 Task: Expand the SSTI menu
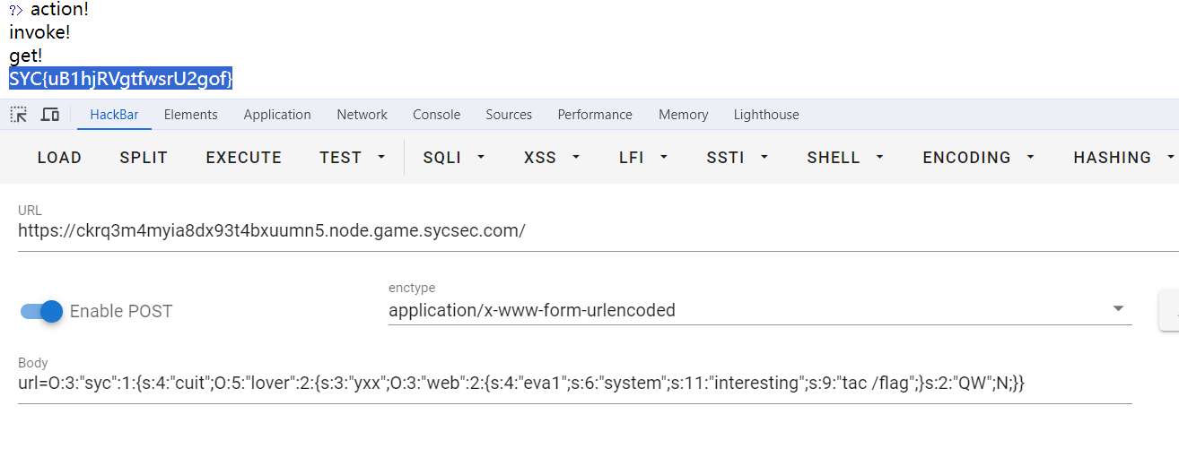(x=737, y=158)
